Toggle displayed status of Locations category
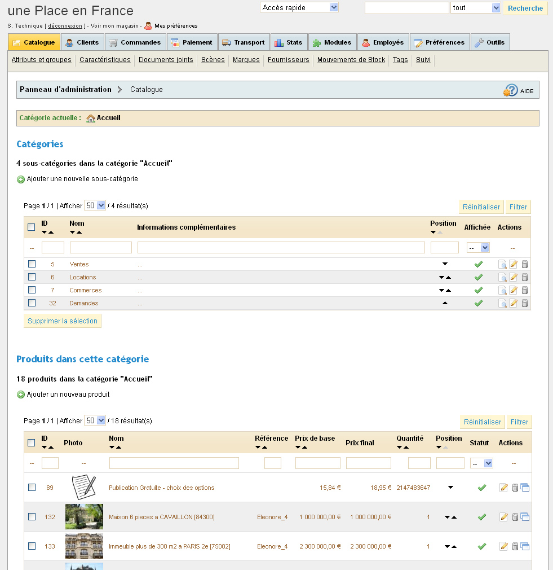This screenshot has width=553, height=570. click(x=479, y=277)
